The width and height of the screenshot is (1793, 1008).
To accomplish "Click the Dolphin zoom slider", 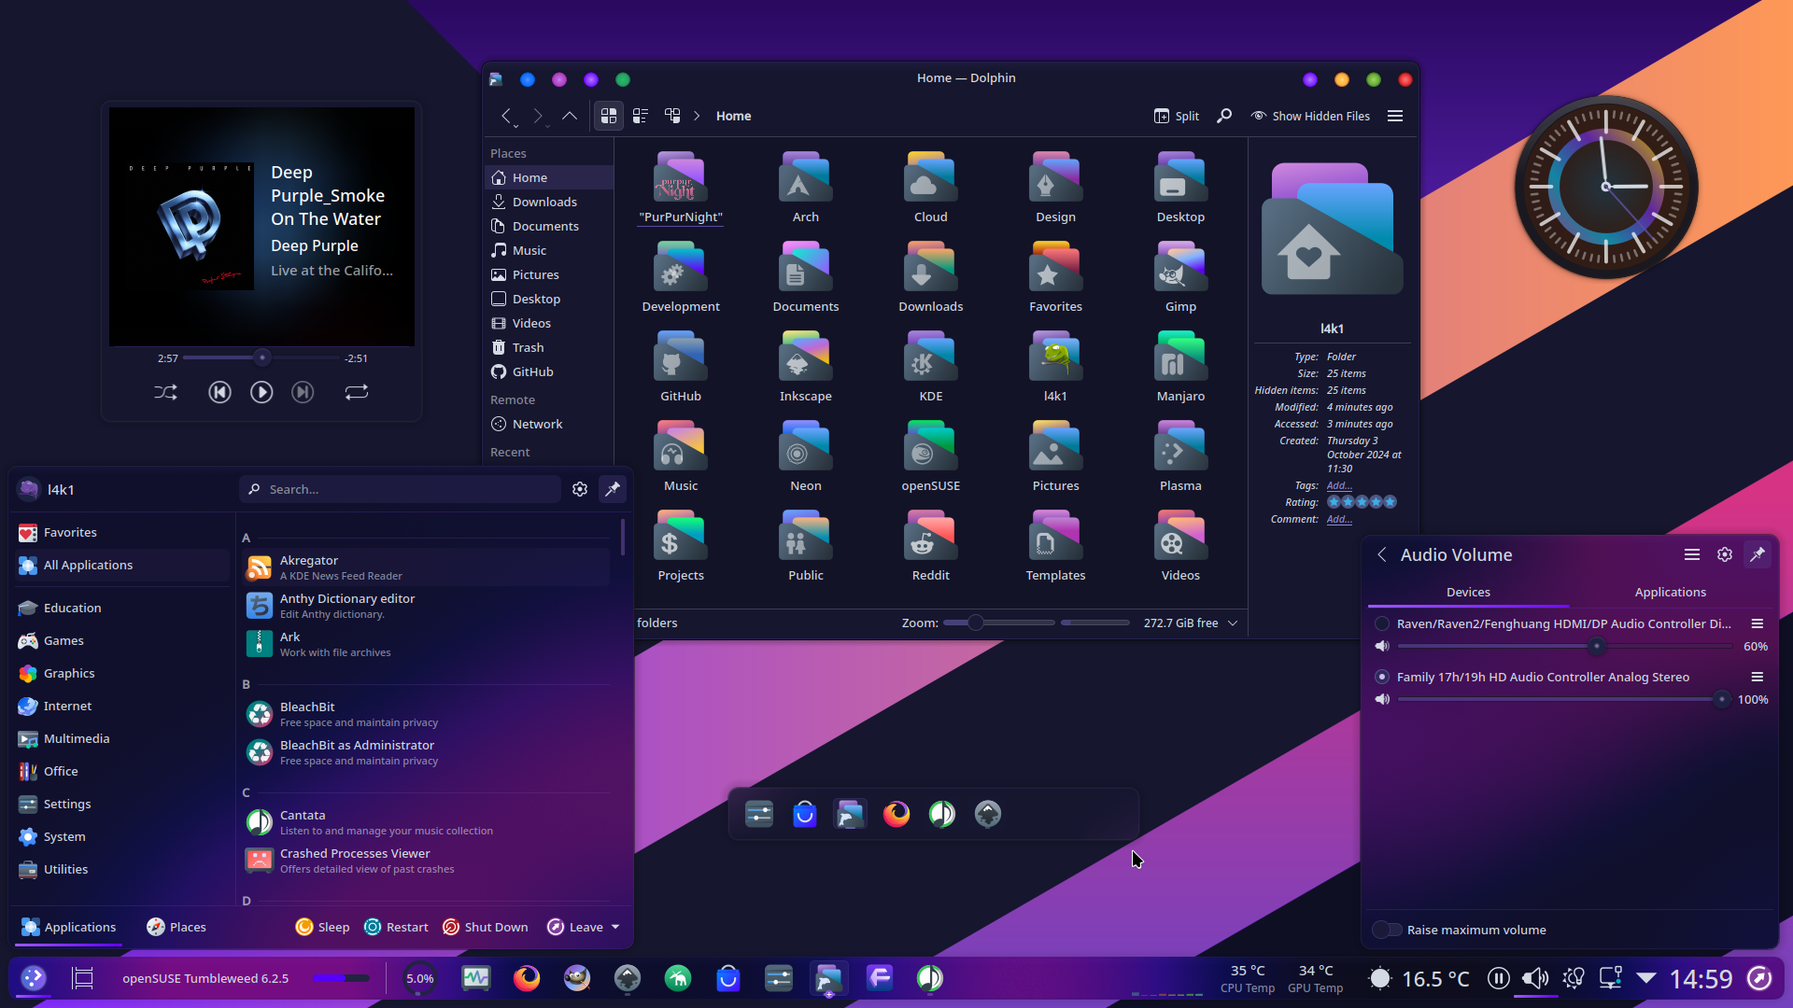I will (999, 623).
